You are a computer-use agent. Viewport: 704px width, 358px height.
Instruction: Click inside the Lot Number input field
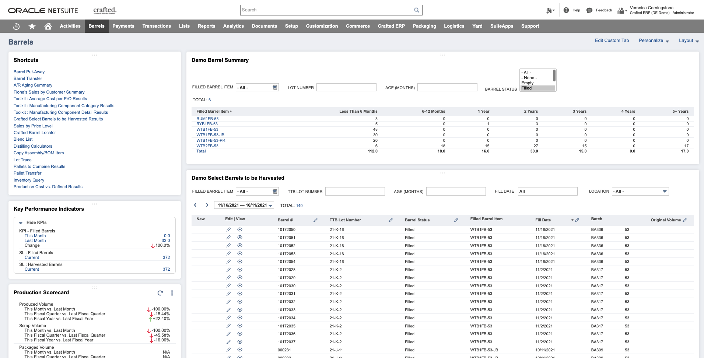pos(346,87)
